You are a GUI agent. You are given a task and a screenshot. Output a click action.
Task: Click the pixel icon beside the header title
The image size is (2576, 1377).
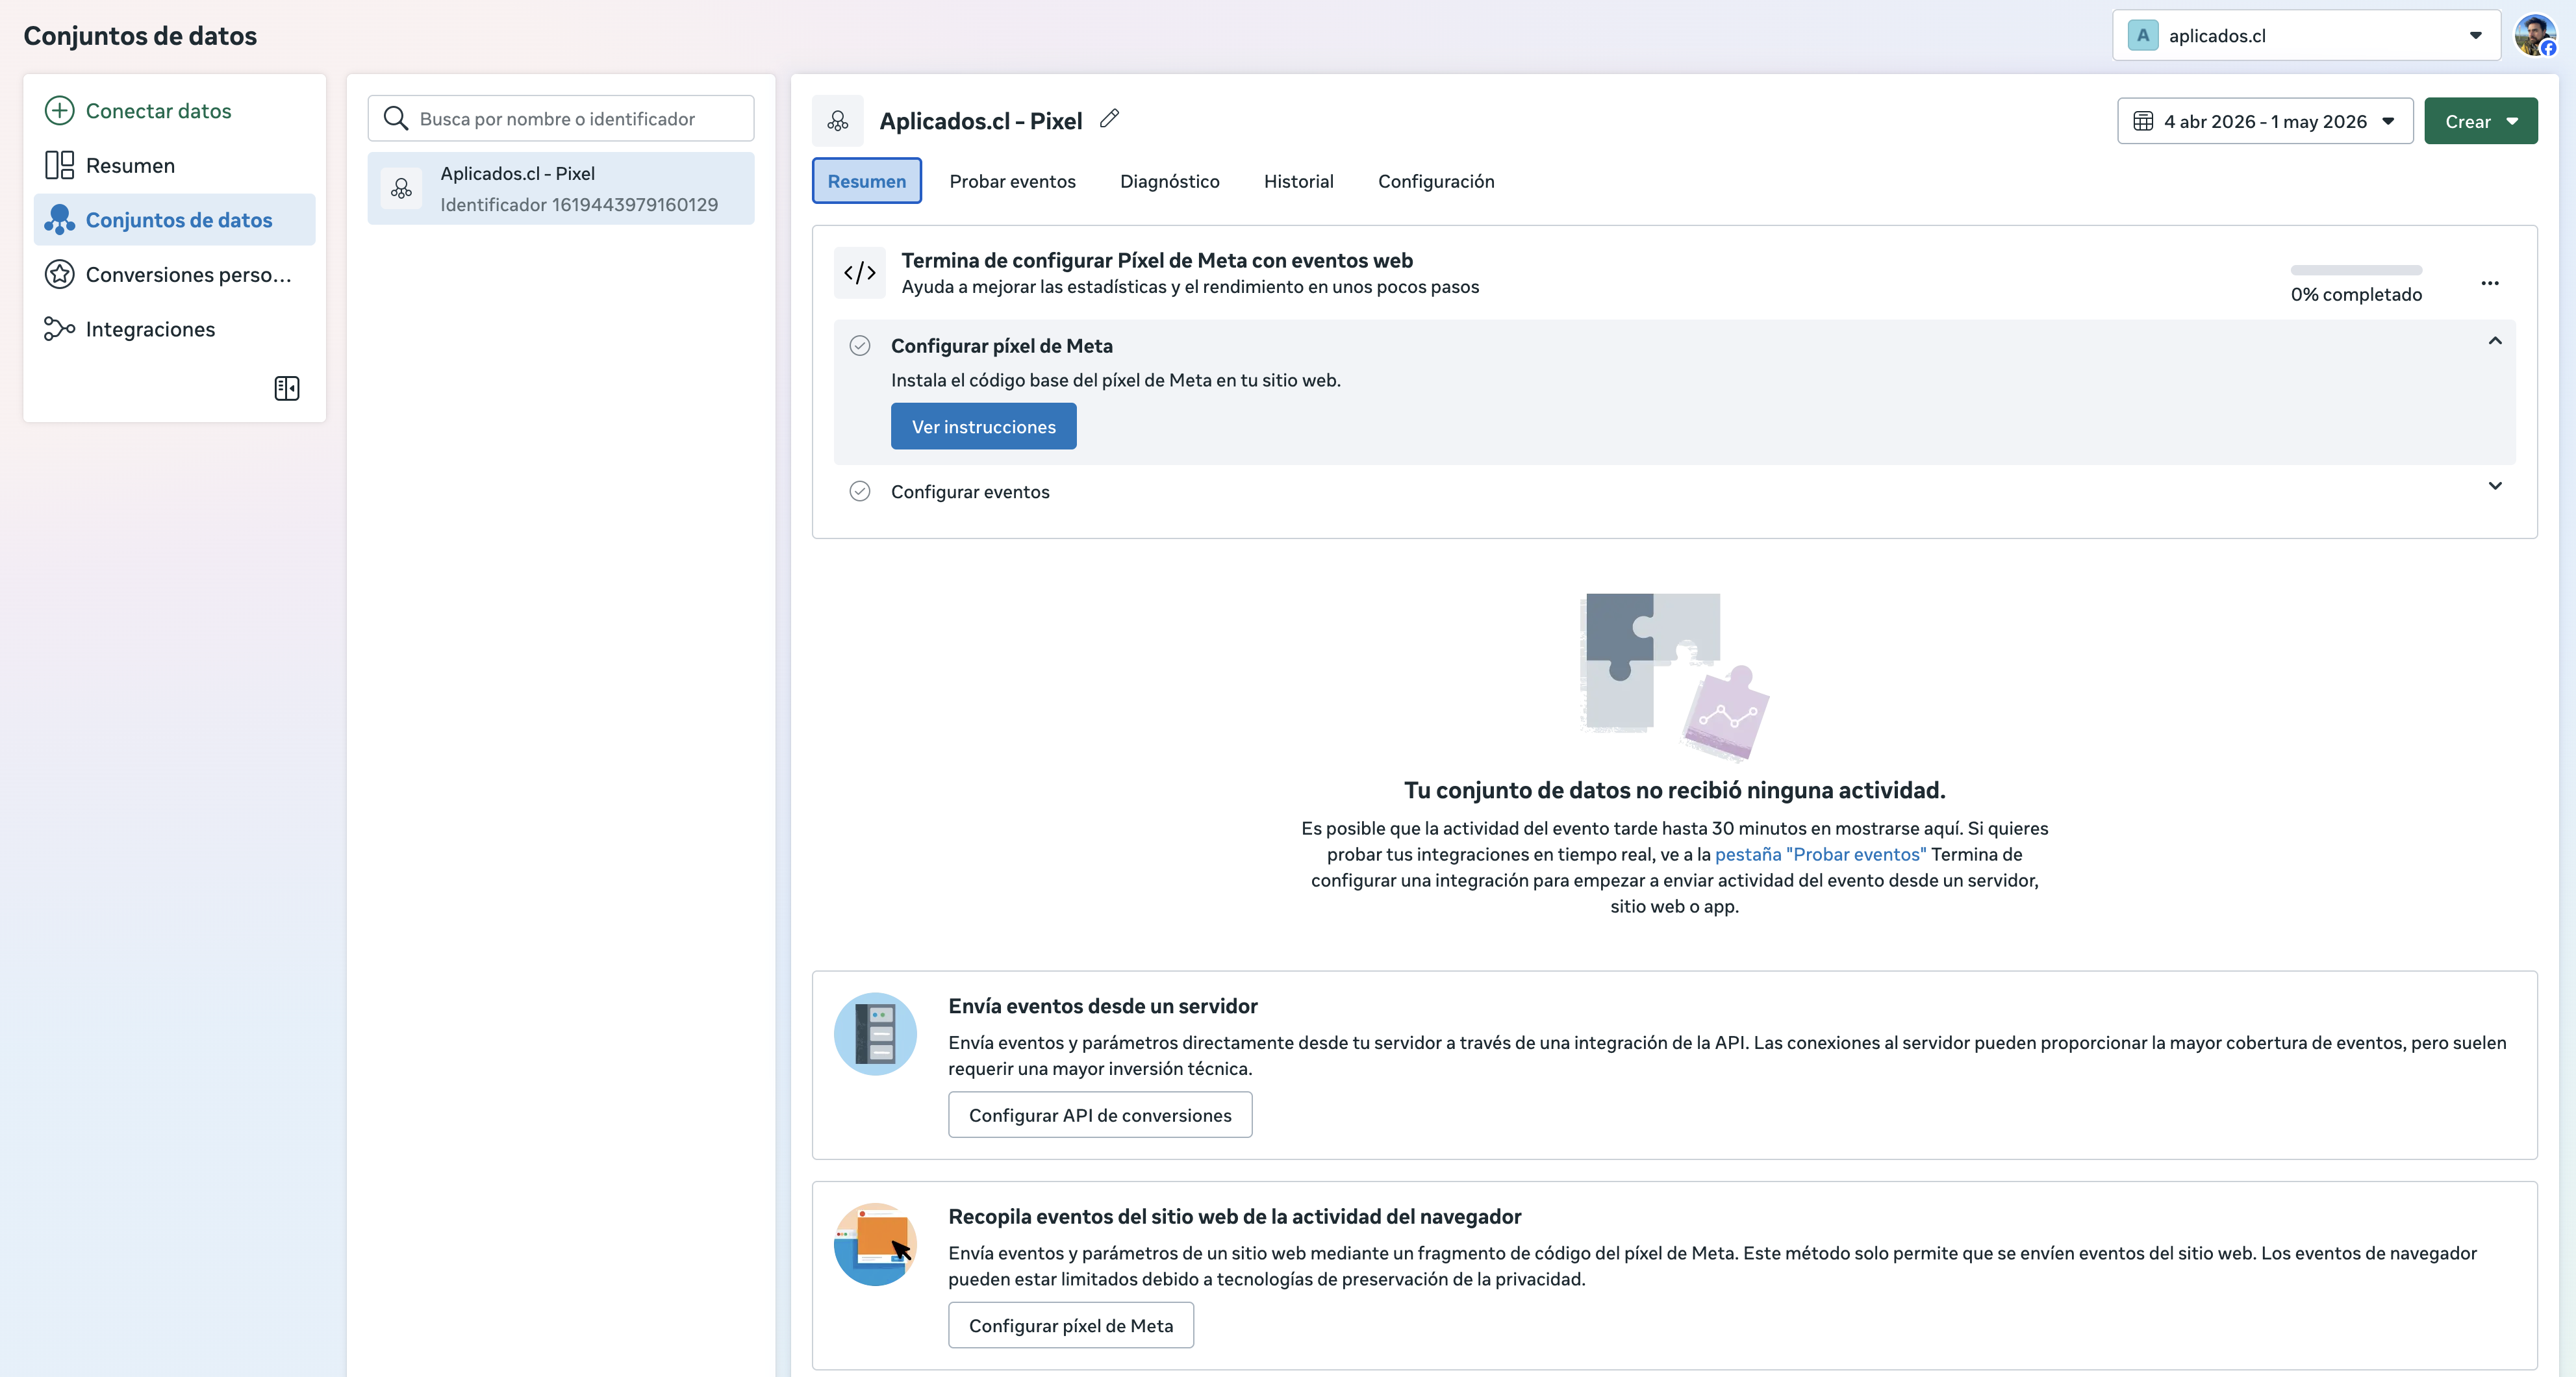838,121
